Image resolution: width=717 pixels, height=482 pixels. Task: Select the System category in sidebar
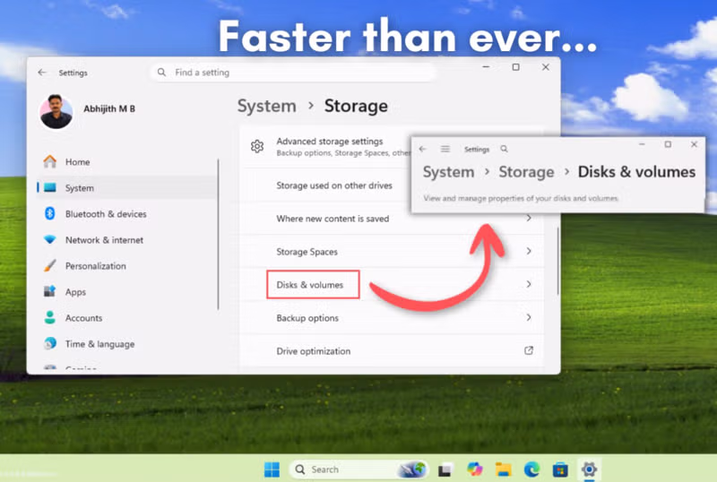click(79, 188)
